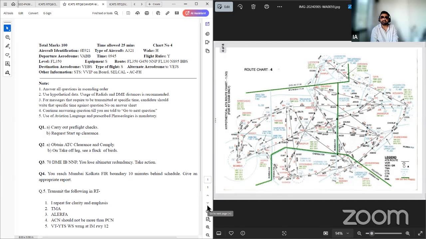Show the image file info panel
The height and width of the screenshot is (239, 426).
(x=243, y=233)
